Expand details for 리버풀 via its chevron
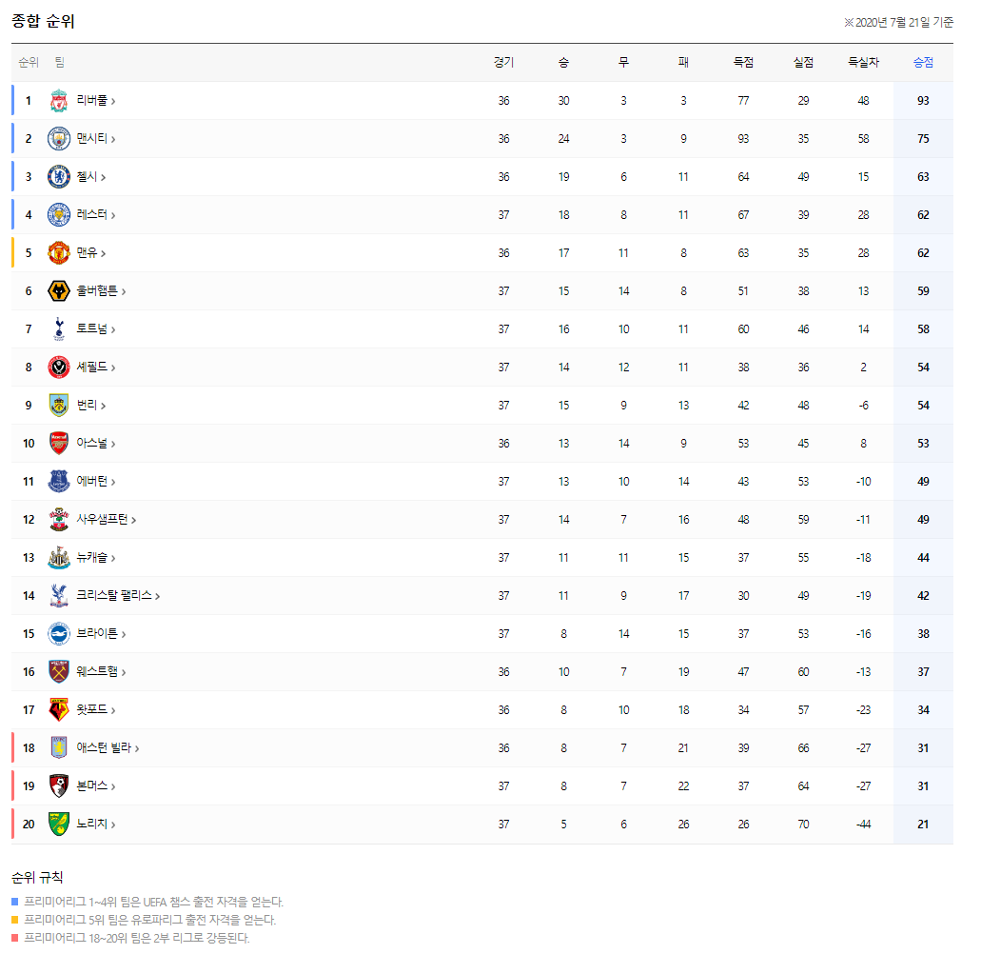This screenshot has height=974, width=981. tap(111, 100)
